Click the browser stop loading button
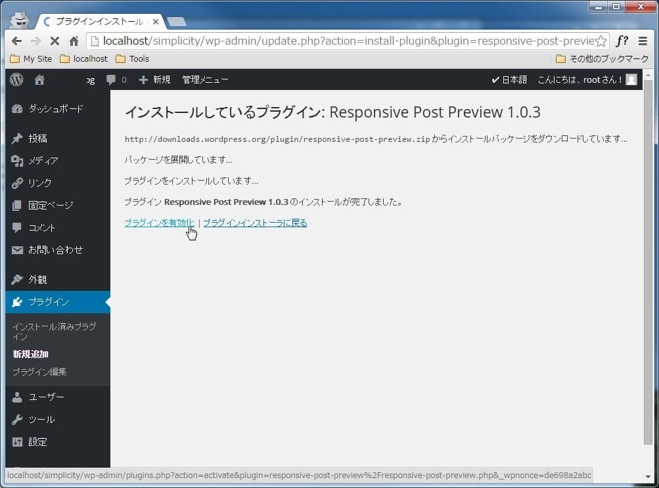Screen dimensions: 659x488 click(x=55, y=41)
